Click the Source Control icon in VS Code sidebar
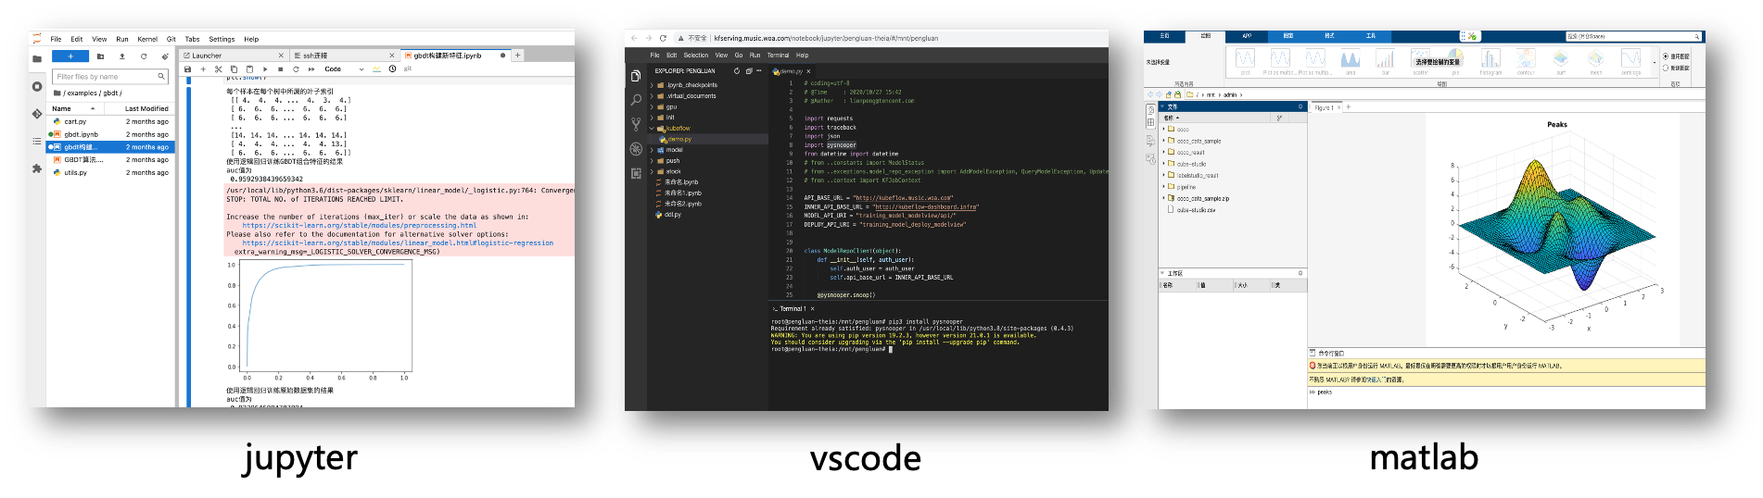1763x498 pixels. 636,124
